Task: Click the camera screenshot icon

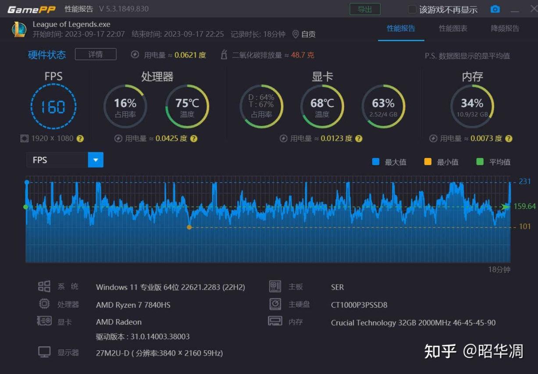Action: [495, 9]
